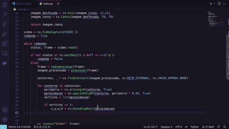Open the editor More Actions menu

[x=224, y=4]
